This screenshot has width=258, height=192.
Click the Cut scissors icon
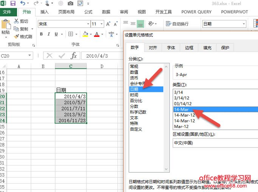tap(16, 21)
